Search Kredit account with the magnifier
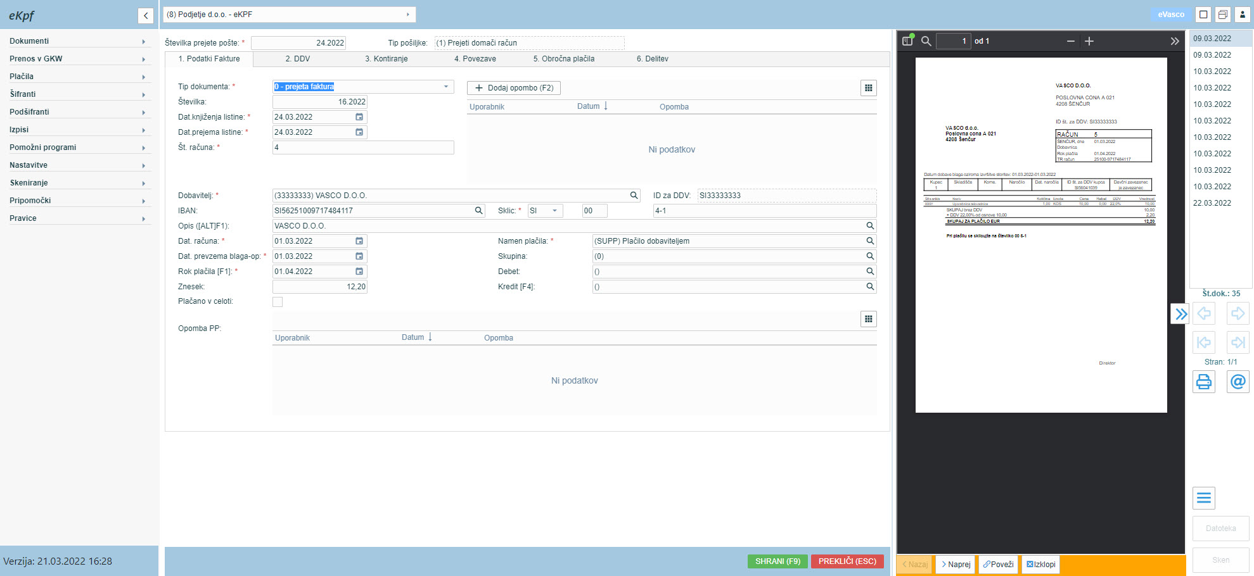The width and height of the screenshot is (1254, 576). pos(870,287)
